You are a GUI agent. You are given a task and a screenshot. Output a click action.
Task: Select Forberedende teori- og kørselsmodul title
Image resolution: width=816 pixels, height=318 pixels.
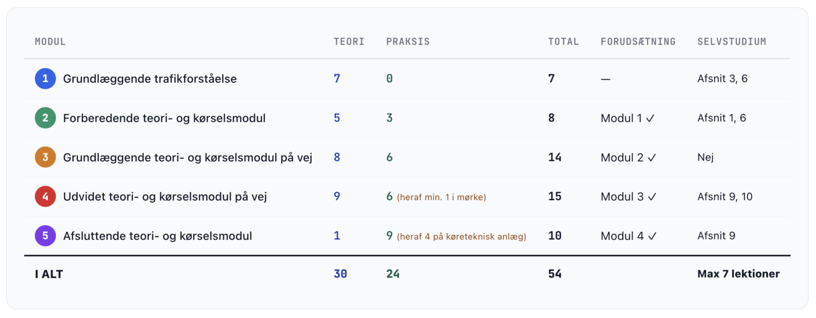coord(164,118)
